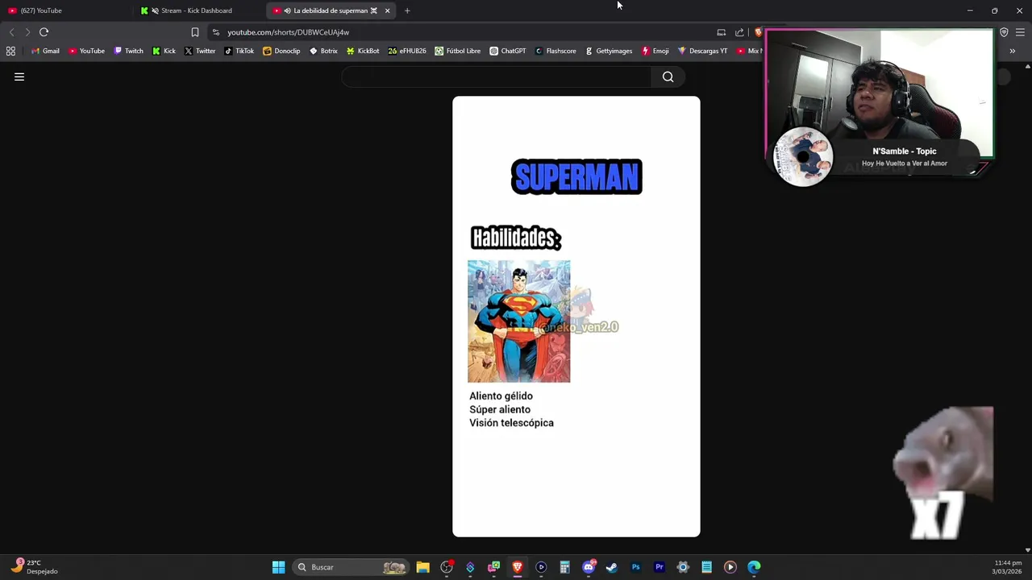Mute audio on the superman tab
This screenshot has width=1032, height=580.
coord(287,10)
